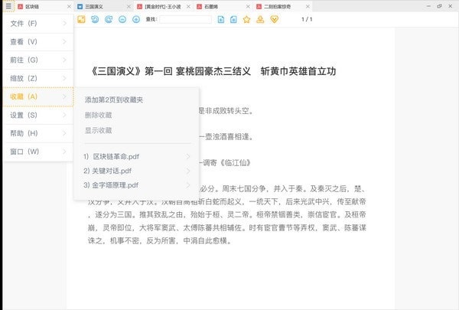Close the [黄金时代]-王小波 tab
This screenshot has width=459, height=310.
click(188, 6)
